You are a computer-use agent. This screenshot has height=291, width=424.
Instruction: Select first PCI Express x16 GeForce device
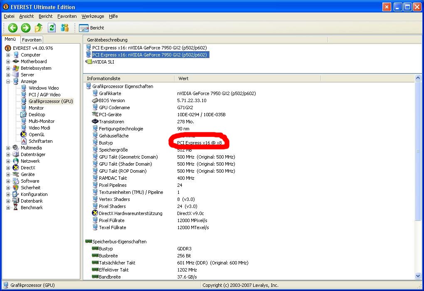(150, 48)
